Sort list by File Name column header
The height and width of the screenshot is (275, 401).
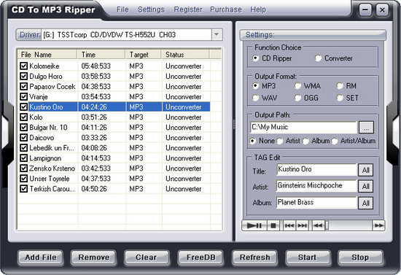(47, 55)
